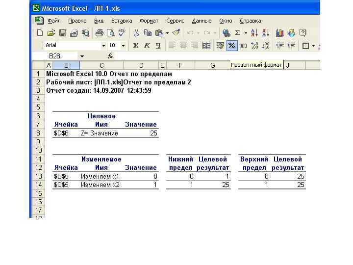Click the Drawing toolbar icon

291,33
